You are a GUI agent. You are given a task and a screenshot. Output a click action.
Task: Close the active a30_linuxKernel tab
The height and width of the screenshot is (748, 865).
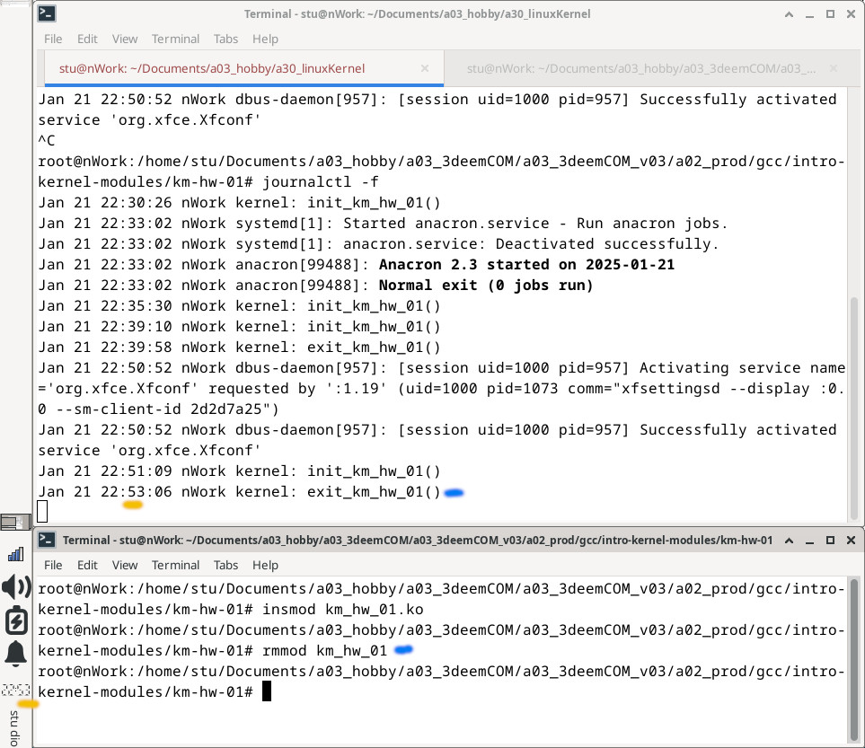tap(425, 68)
